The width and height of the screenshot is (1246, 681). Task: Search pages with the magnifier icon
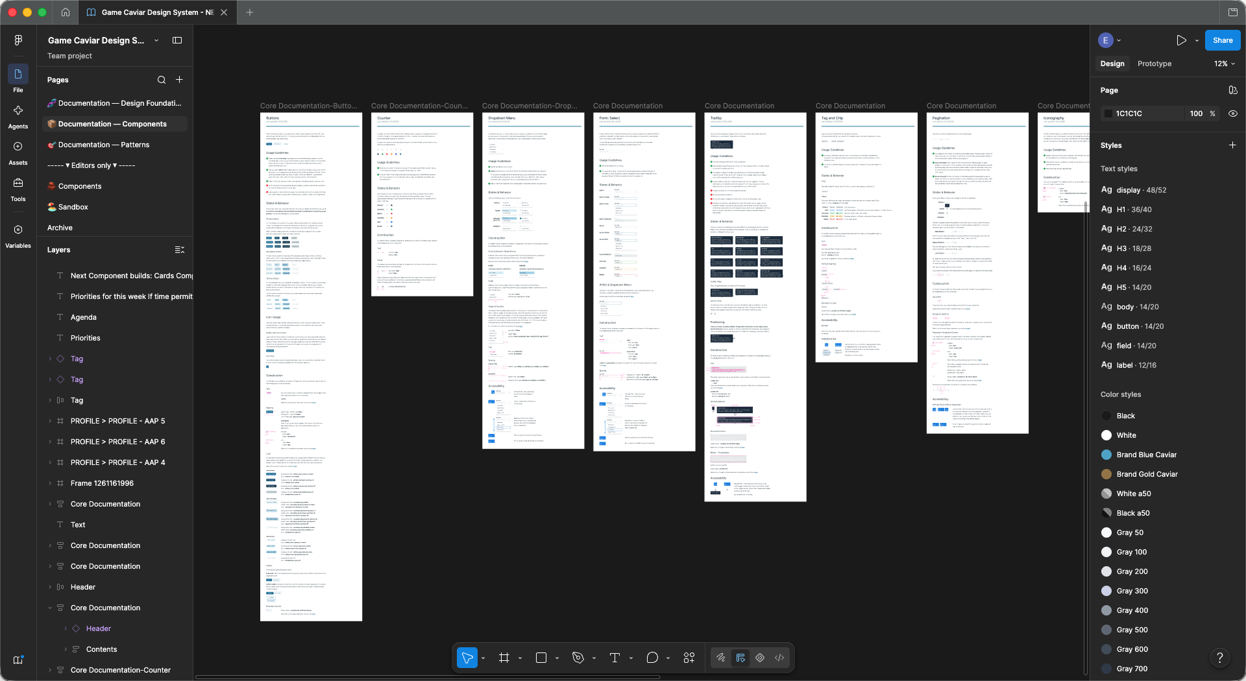[162, 80]
